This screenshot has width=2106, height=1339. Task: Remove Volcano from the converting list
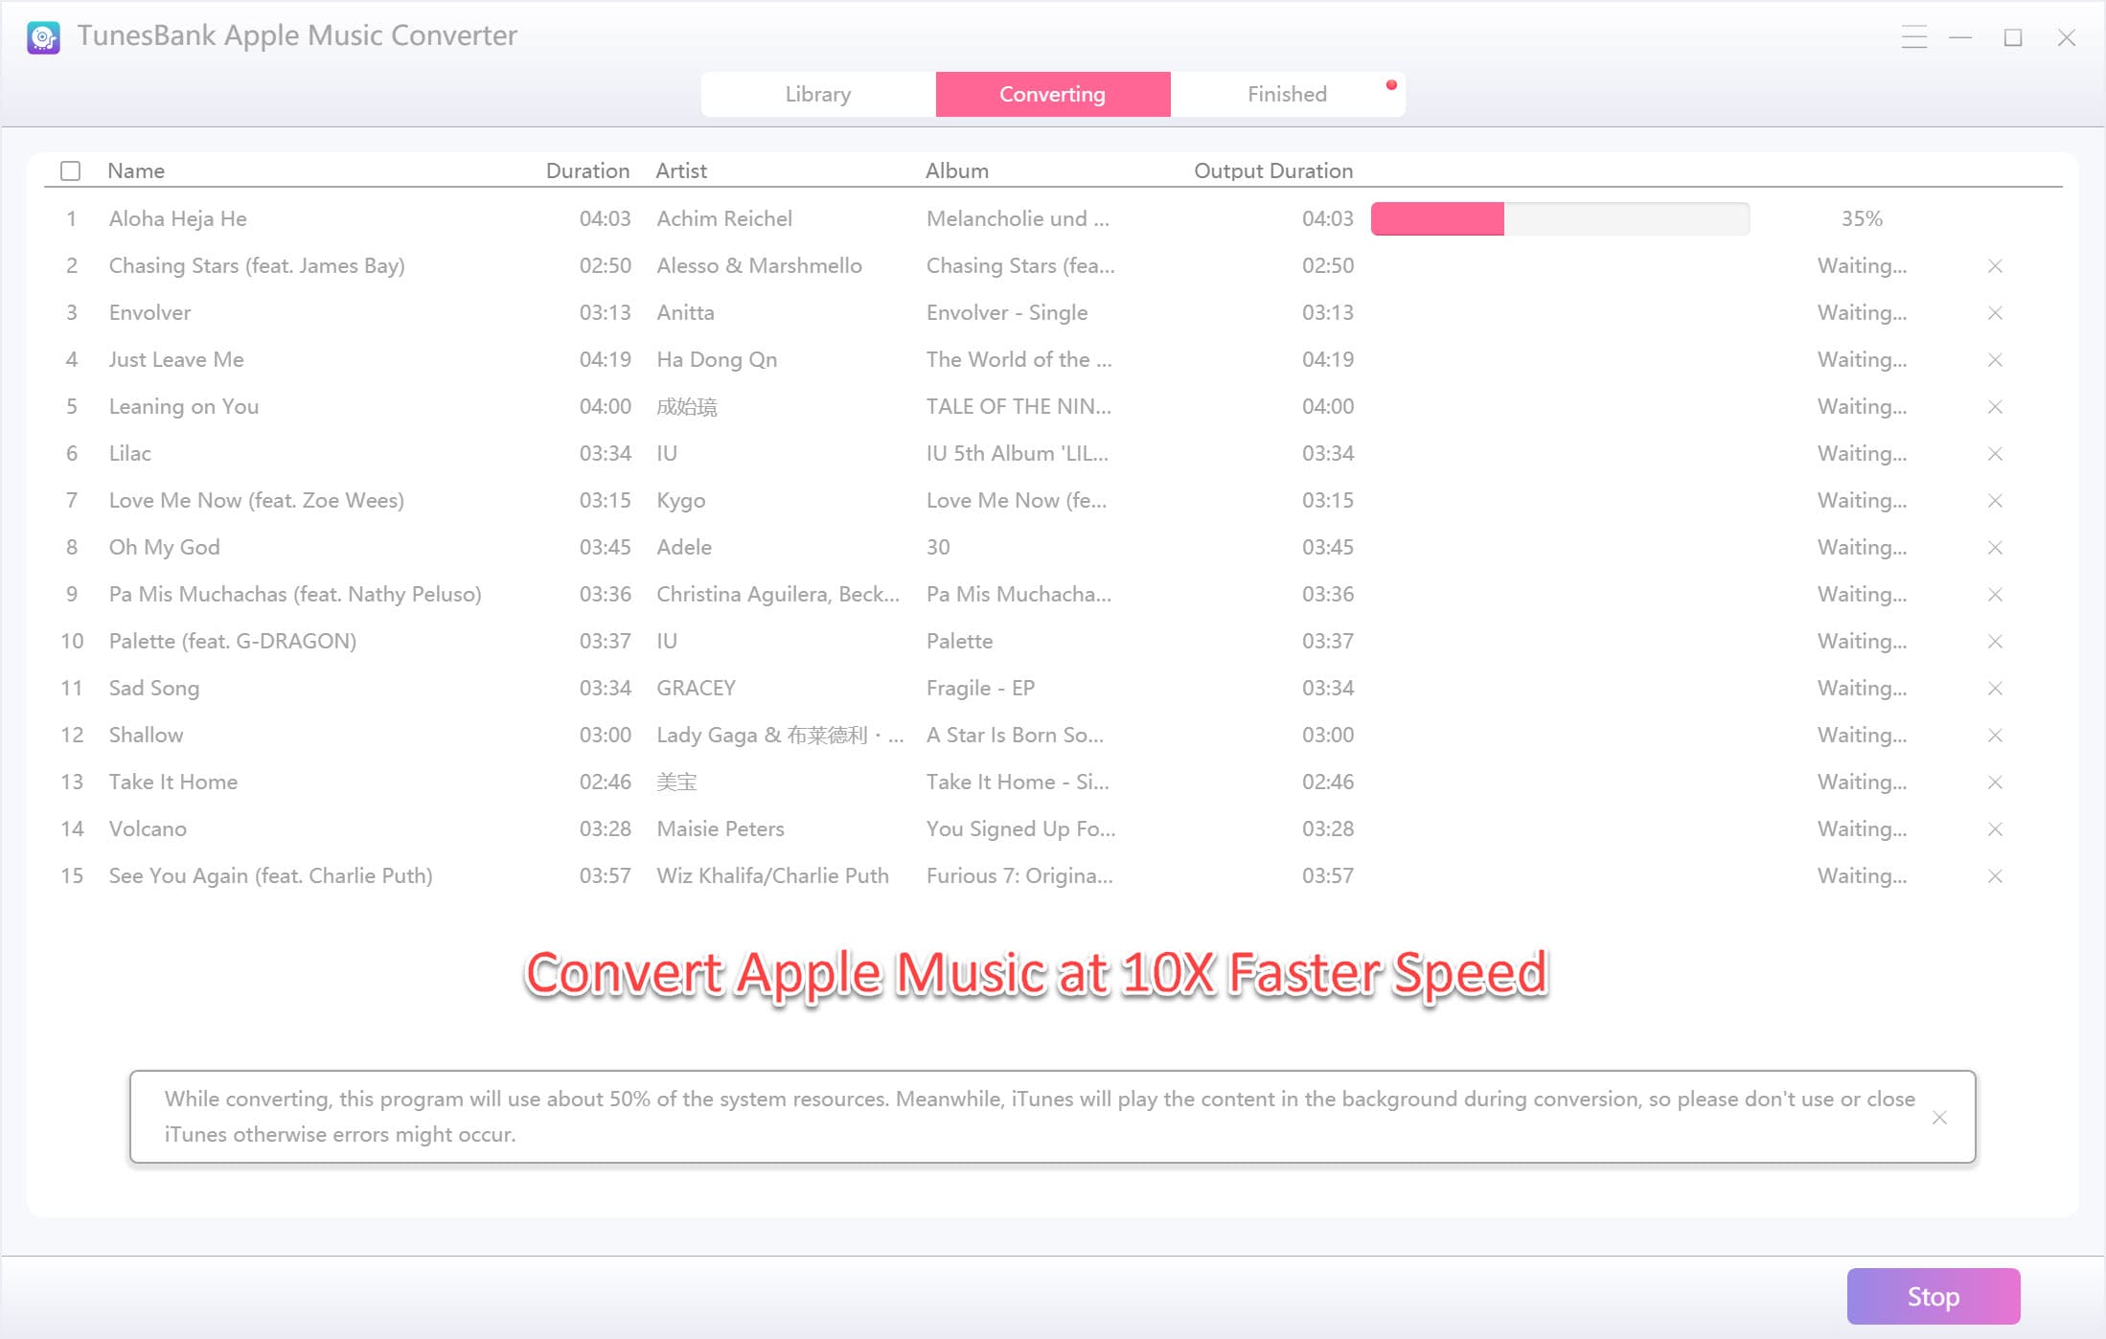[x=1995, y=828]
